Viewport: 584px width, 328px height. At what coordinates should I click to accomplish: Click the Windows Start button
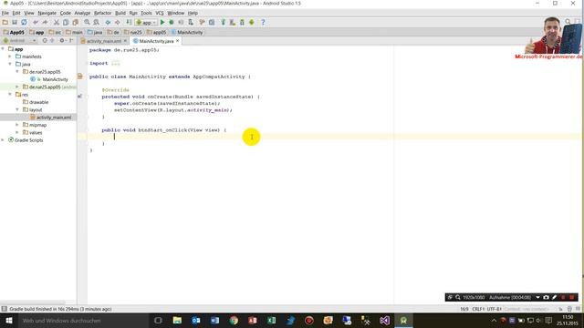(x=9, y=320)
